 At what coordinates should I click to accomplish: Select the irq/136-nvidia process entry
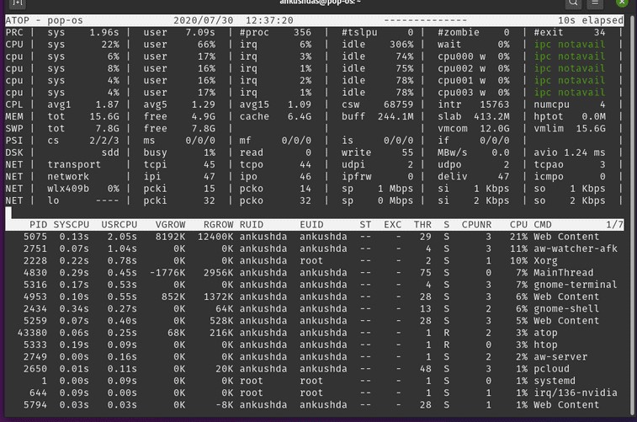click(x=575, y=393)
